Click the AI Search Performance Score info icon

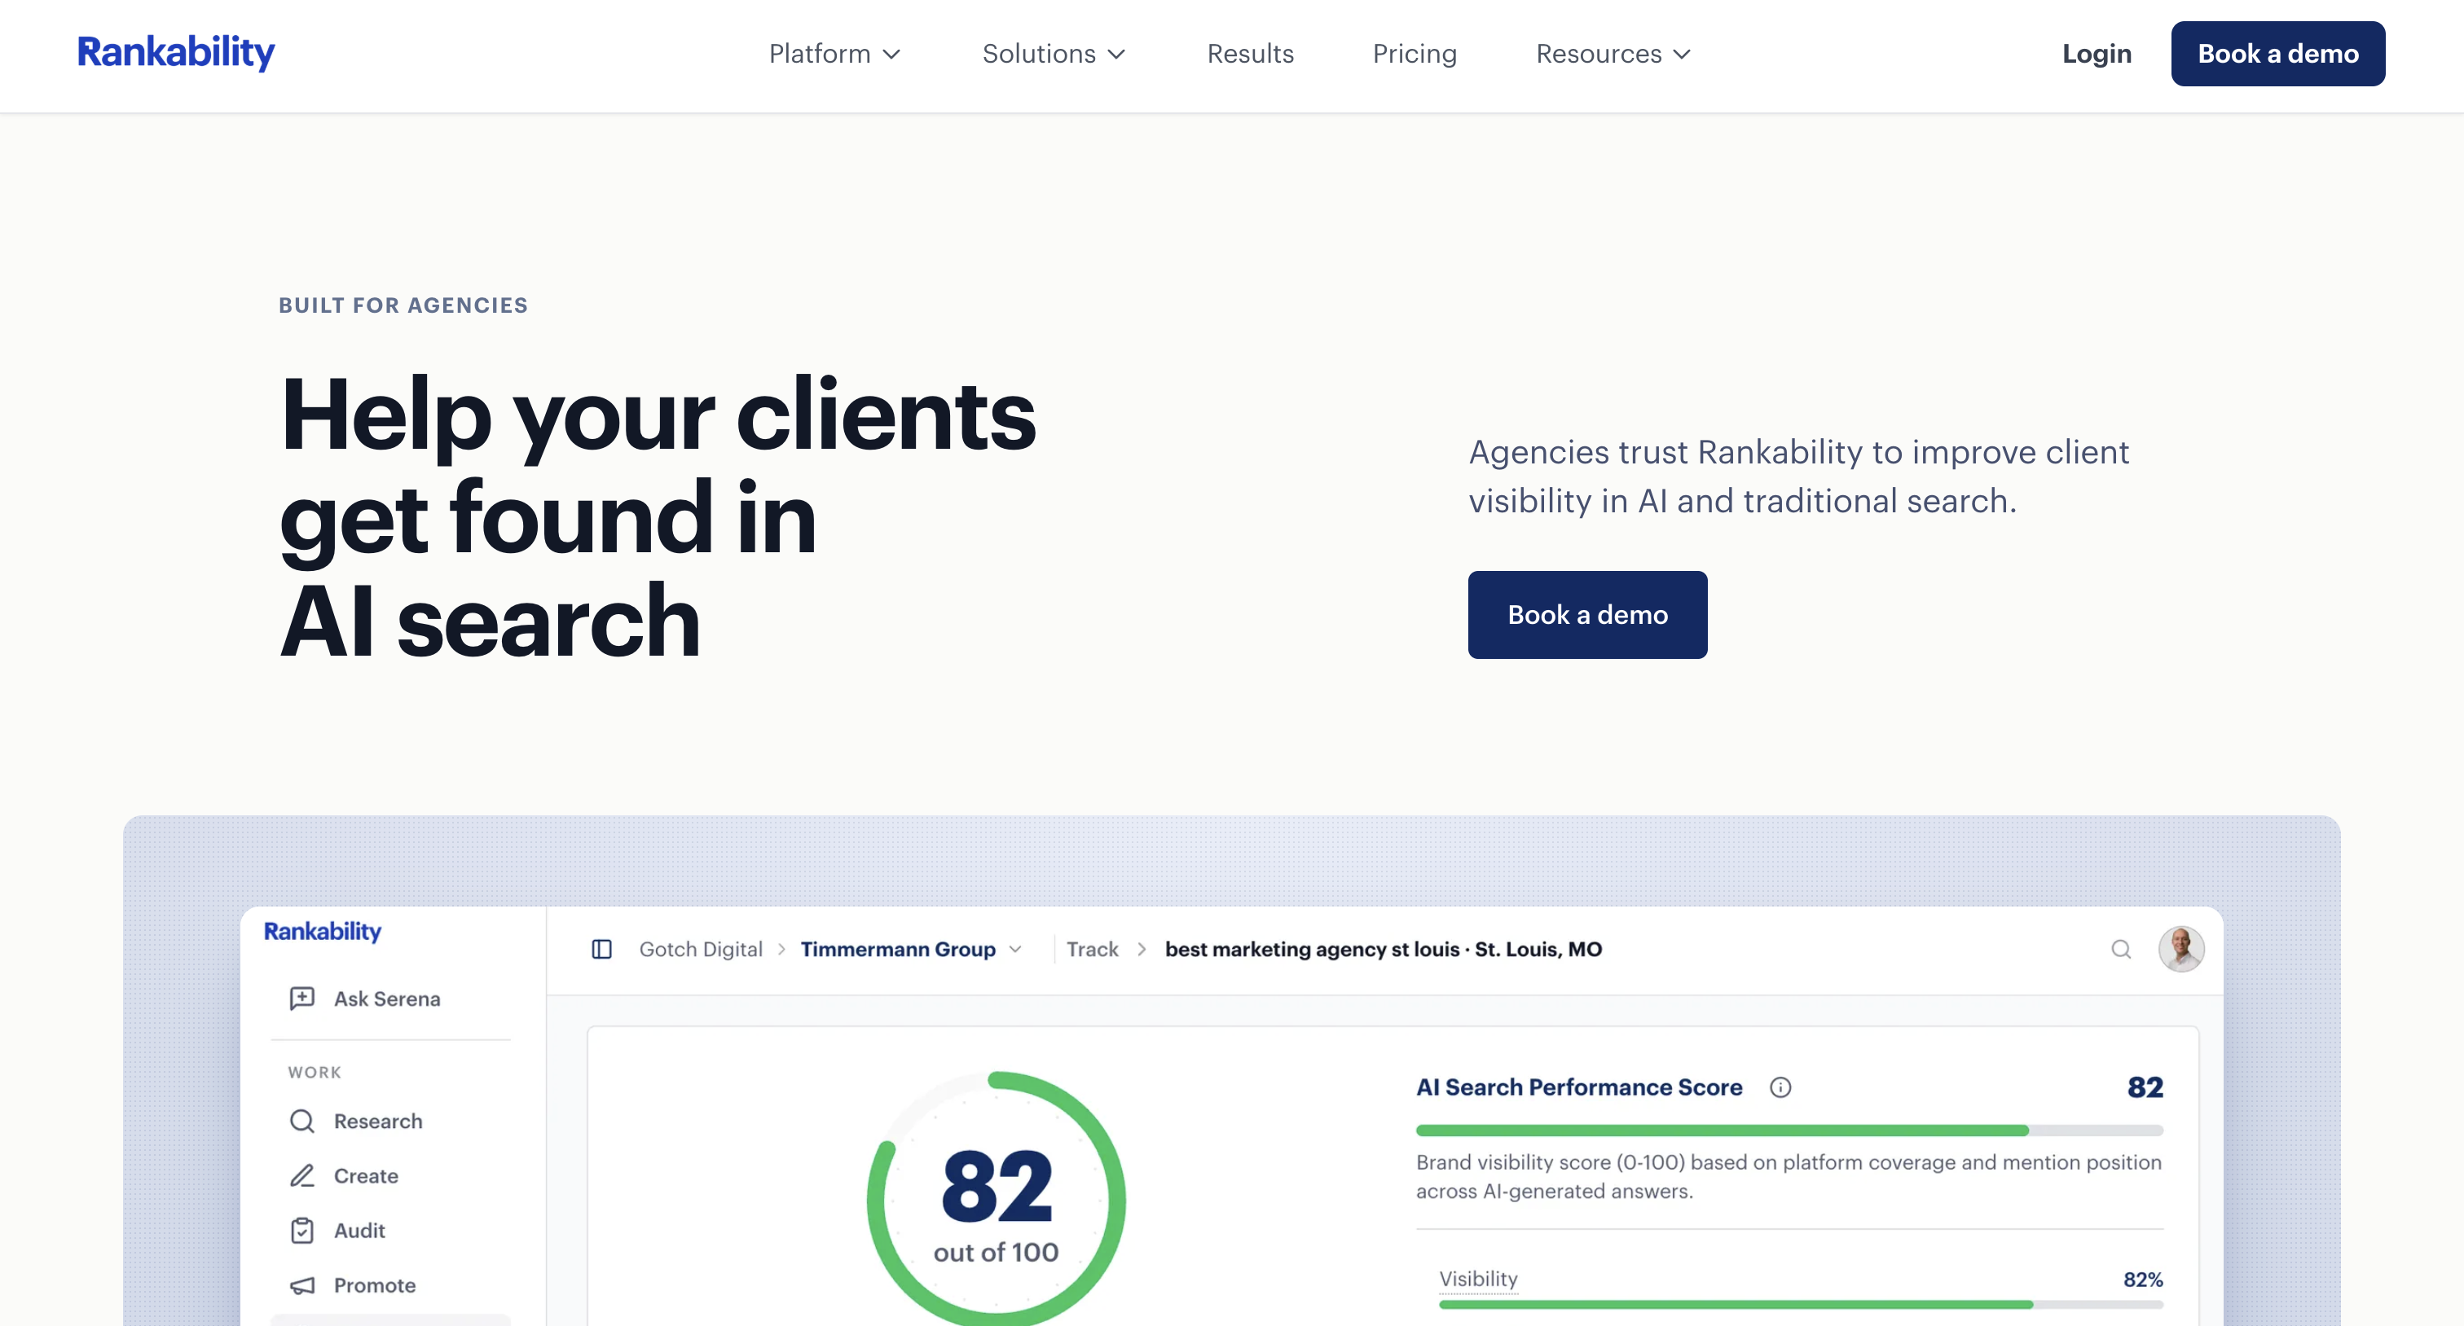tap(1780, 1087)
